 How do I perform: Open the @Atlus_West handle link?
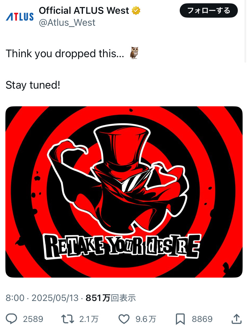pos(67,23)
